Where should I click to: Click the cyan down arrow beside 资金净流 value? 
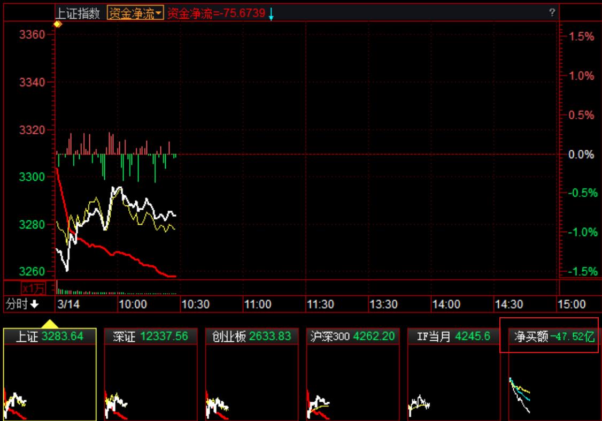271,14
